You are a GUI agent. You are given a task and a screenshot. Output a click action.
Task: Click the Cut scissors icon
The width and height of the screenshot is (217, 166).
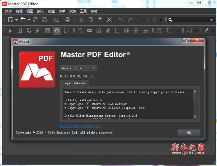click(x=81, y=20)
